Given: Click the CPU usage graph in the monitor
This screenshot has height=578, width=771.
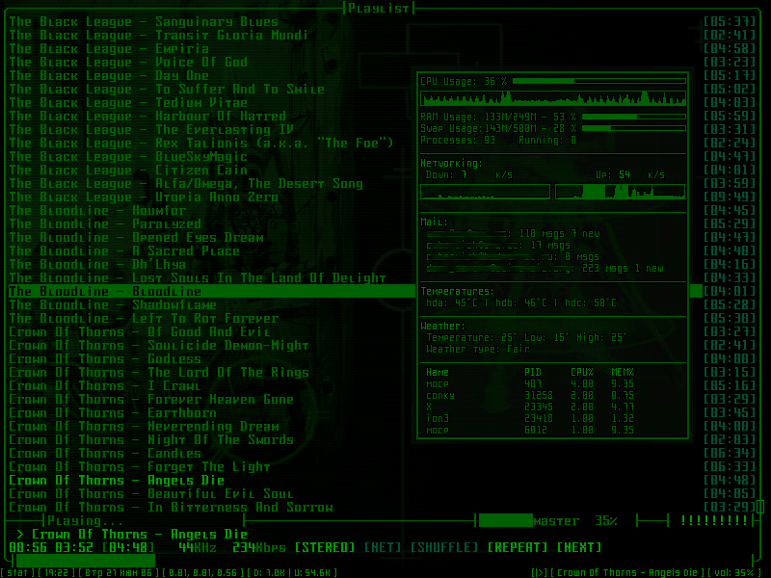Looking at the screenshot, I should tap(553, 99).
